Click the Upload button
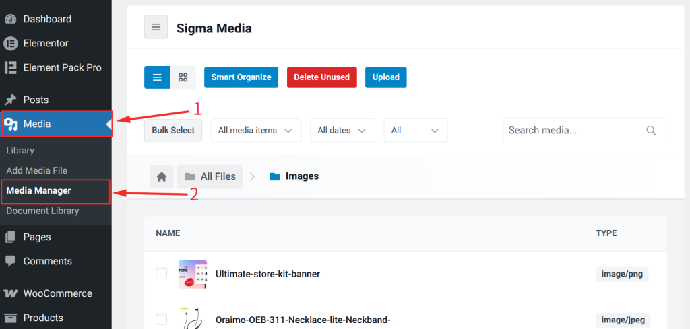690x329 pixels. point(386,77)
